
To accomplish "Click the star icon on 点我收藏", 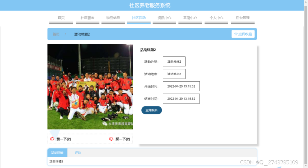I will [x=236, y=34].
